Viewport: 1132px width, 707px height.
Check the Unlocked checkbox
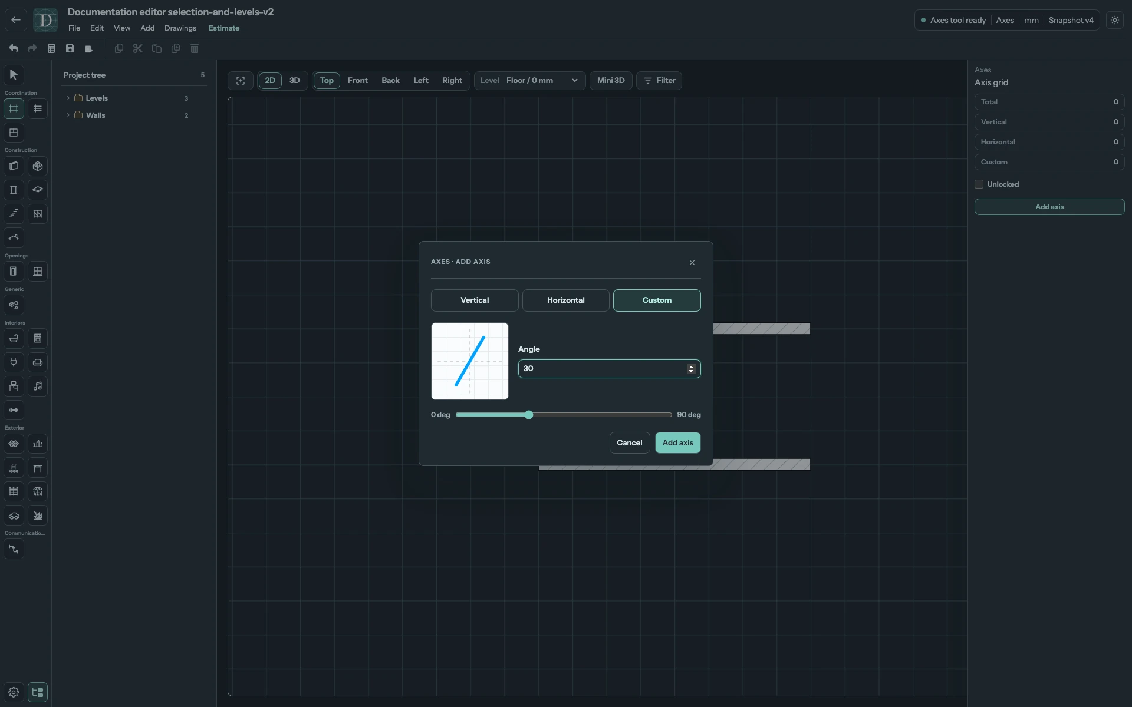[979, 184]
